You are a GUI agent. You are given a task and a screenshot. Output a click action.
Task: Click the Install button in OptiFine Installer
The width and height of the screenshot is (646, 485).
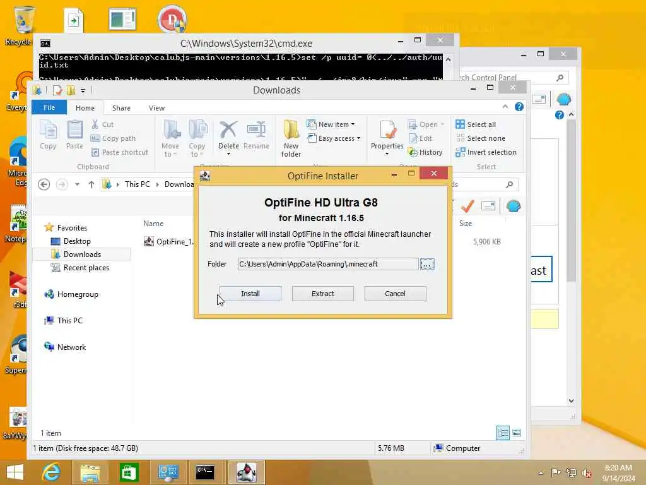(x=250, y=294)
